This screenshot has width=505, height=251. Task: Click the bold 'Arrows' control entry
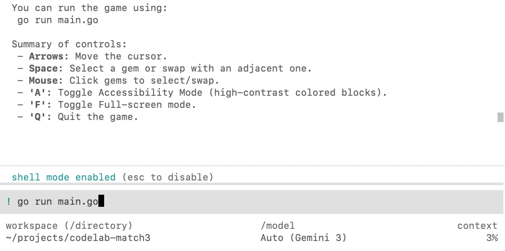point(48,56)
